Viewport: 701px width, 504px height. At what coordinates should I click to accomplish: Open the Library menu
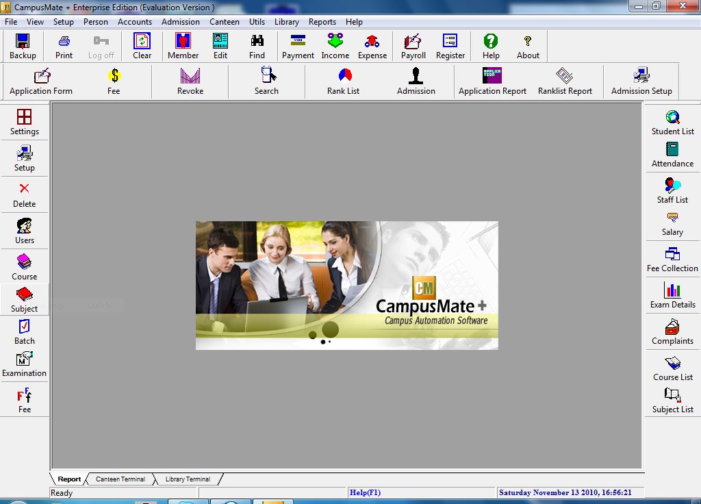(x=287, y=22)
